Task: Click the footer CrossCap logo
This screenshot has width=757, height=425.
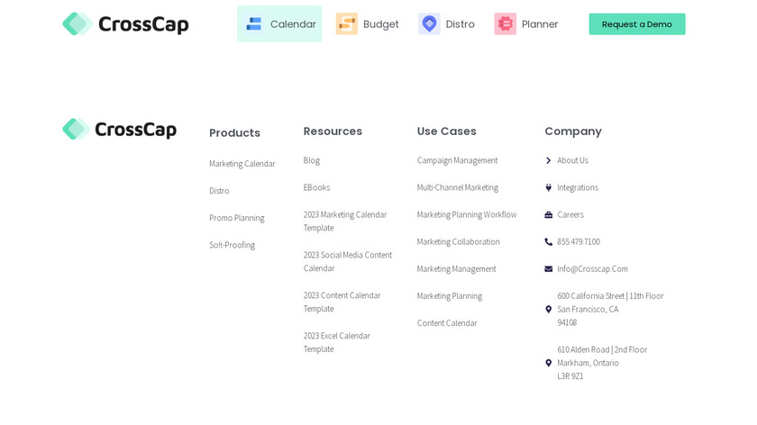Action: tap(119, 130)
